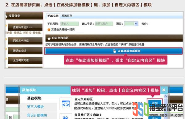Close the 添加模块 dialog with X
Screen dimensions: 185x119
(x=164, y=90)
